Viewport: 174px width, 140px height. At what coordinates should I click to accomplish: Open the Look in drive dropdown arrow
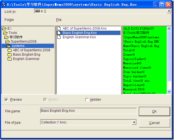[x=169, y=11]
